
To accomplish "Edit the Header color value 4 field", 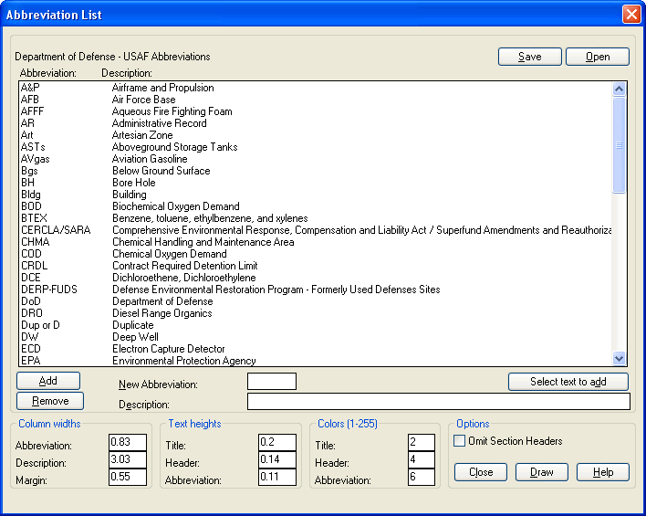I will tap(422, 459).
